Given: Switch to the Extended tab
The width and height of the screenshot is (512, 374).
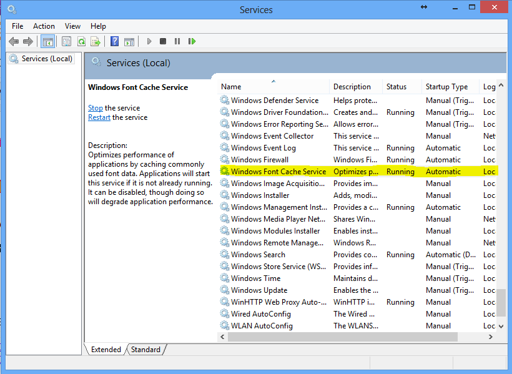Looking at the screenshot, I should [x=106, y=349].
